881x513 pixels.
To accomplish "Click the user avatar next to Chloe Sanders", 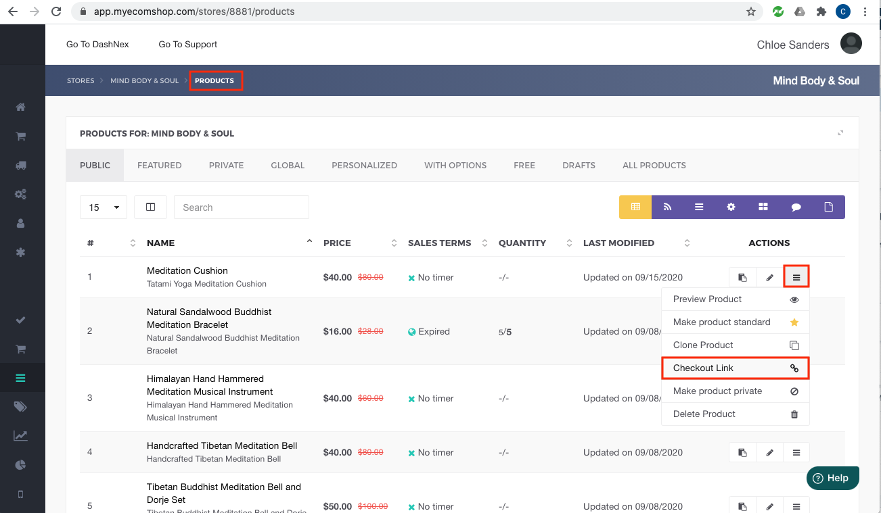I will coord(851,44).
